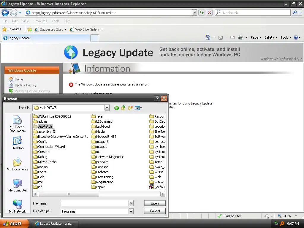304x228 pixels.
Task: Expand the File name dropdown arrow
Action: [131, 203]
